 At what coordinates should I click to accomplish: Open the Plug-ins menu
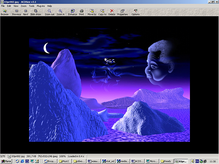40,6
